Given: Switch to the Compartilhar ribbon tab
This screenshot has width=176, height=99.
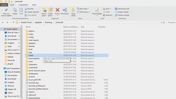Looking at the screenshot, I should 23,5.
